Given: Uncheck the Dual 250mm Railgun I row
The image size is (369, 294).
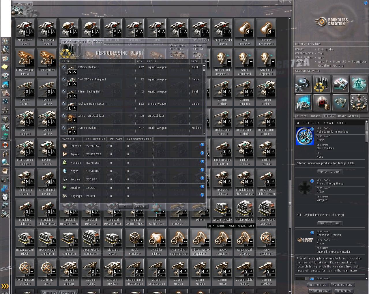Looking at the screenshot, I should click(x=64, y=79).
